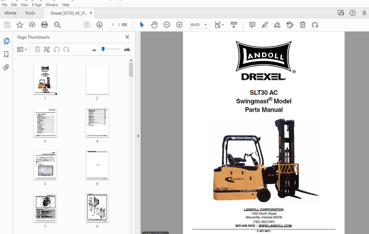Open Page Thumbnails sidebar icon
This screenshot has height=234, width=369.
tap(6, 41)
